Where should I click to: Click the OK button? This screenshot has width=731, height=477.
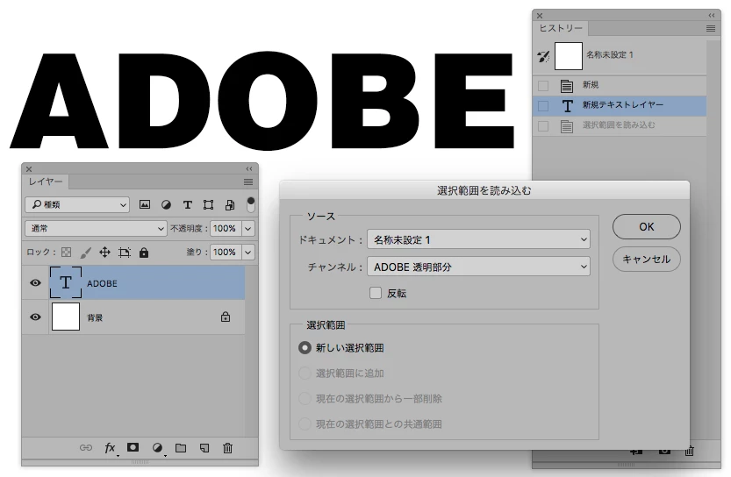pos(646,226)
